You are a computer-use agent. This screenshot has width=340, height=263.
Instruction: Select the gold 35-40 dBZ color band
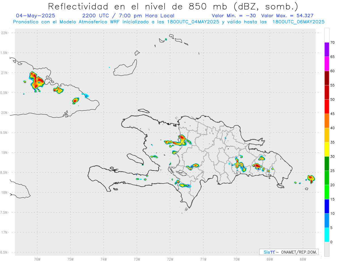[x=327, y=135]
